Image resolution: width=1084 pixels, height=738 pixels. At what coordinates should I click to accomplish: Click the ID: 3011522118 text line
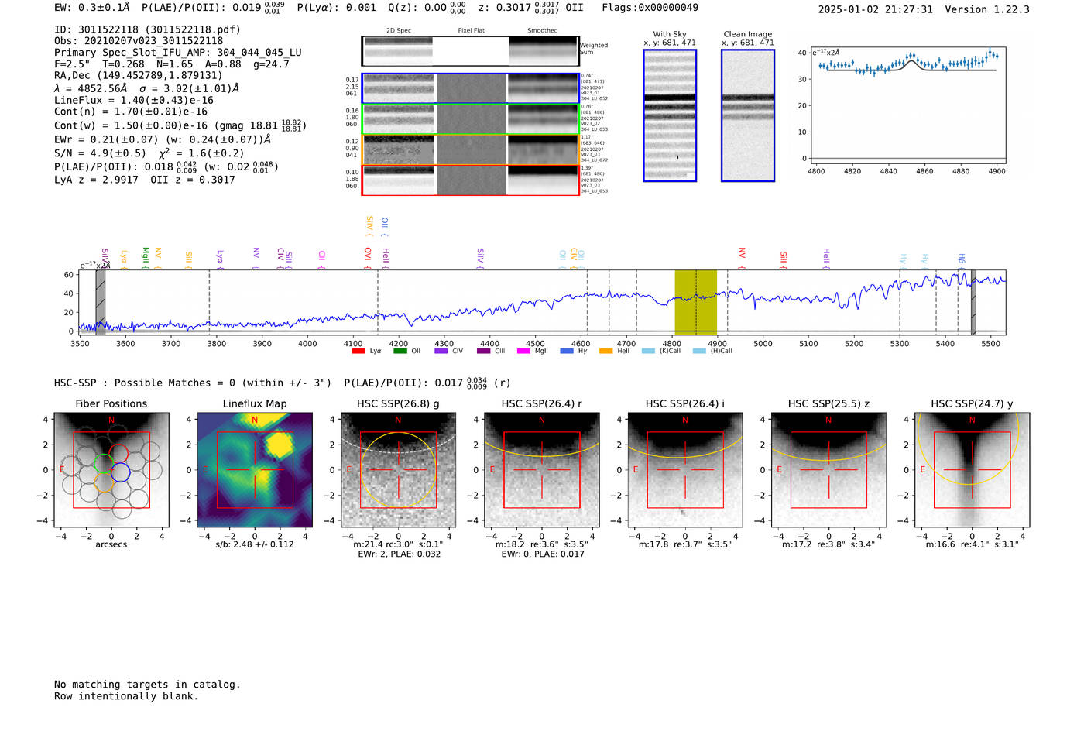tap(147, 29)
